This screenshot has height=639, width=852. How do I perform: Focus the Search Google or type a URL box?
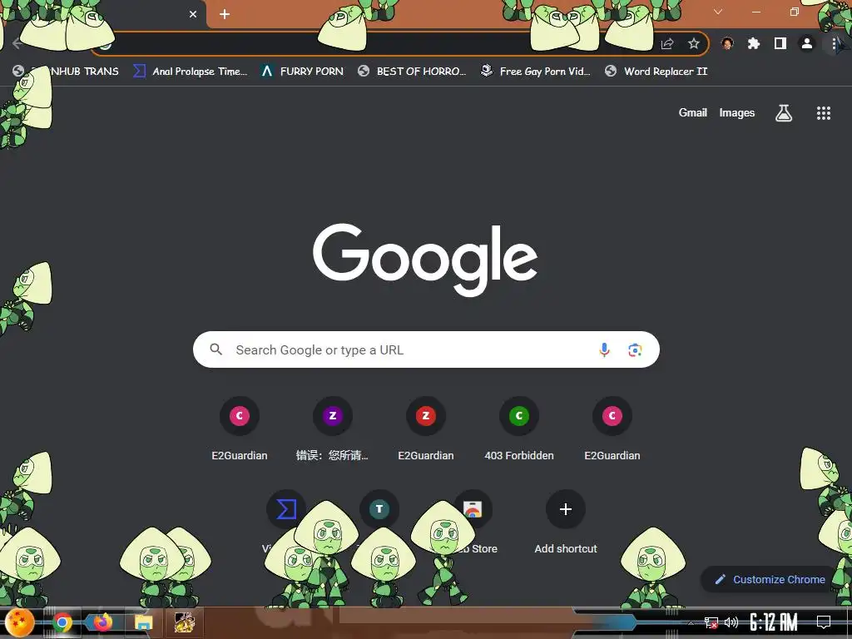(426, 349)
